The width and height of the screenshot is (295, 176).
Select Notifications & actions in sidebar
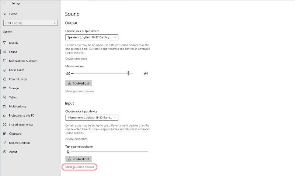click(x=23, y=61)
